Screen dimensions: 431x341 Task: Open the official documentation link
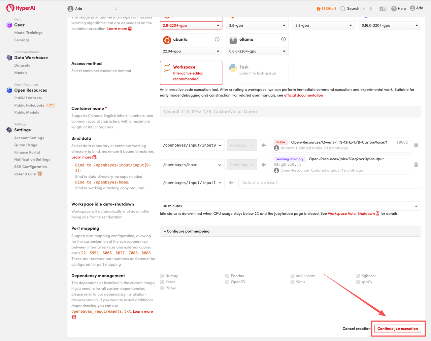click(303, 96)
